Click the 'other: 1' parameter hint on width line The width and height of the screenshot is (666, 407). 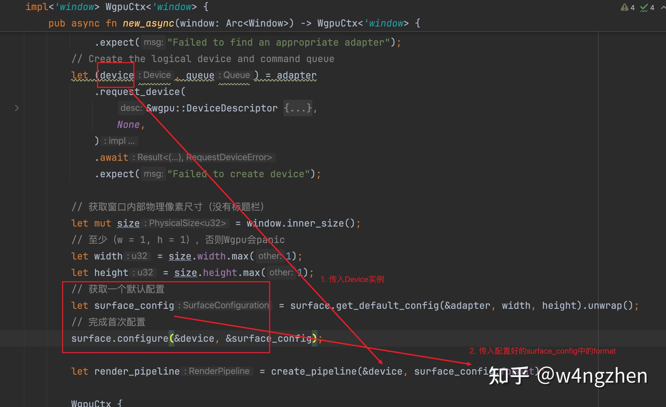tap(270, 256)
